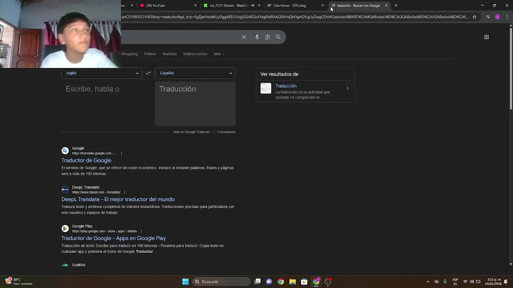513x288 pixels.
Task: Open Google Lens image search icon
Action: (x=268, y=37)
